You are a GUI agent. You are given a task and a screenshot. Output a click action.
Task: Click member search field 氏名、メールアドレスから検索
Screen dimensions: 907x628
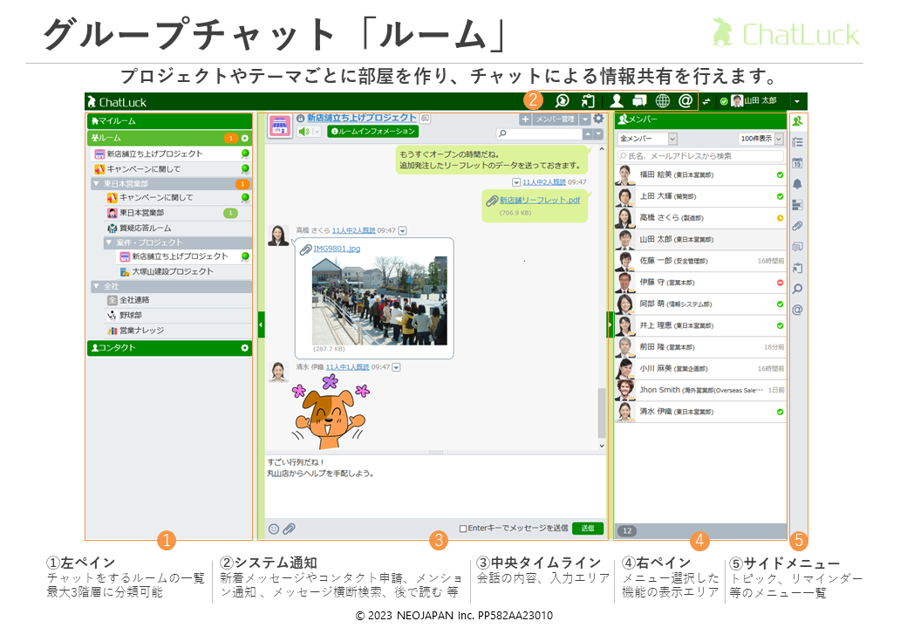coord(700,156)
